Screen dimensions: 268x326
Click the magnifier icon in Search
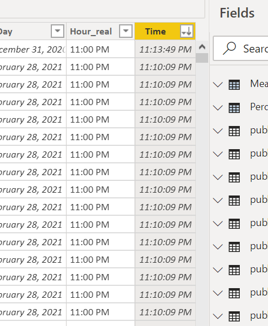230,49
